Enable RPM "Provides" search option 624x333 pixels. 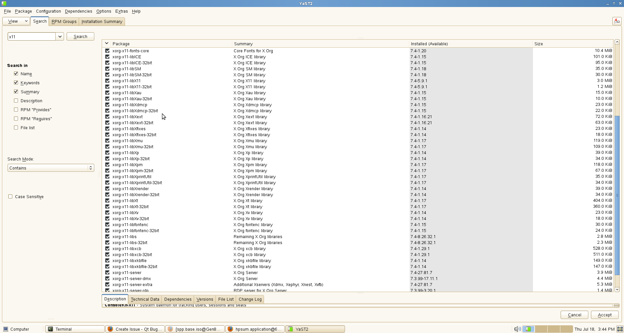(x=16, y=110)
